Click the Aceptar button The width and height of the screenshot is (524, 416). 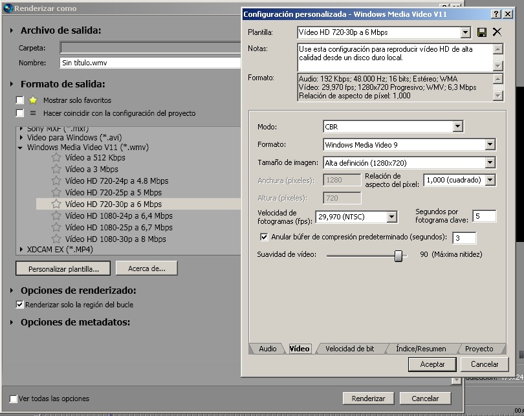click(432, 364)
